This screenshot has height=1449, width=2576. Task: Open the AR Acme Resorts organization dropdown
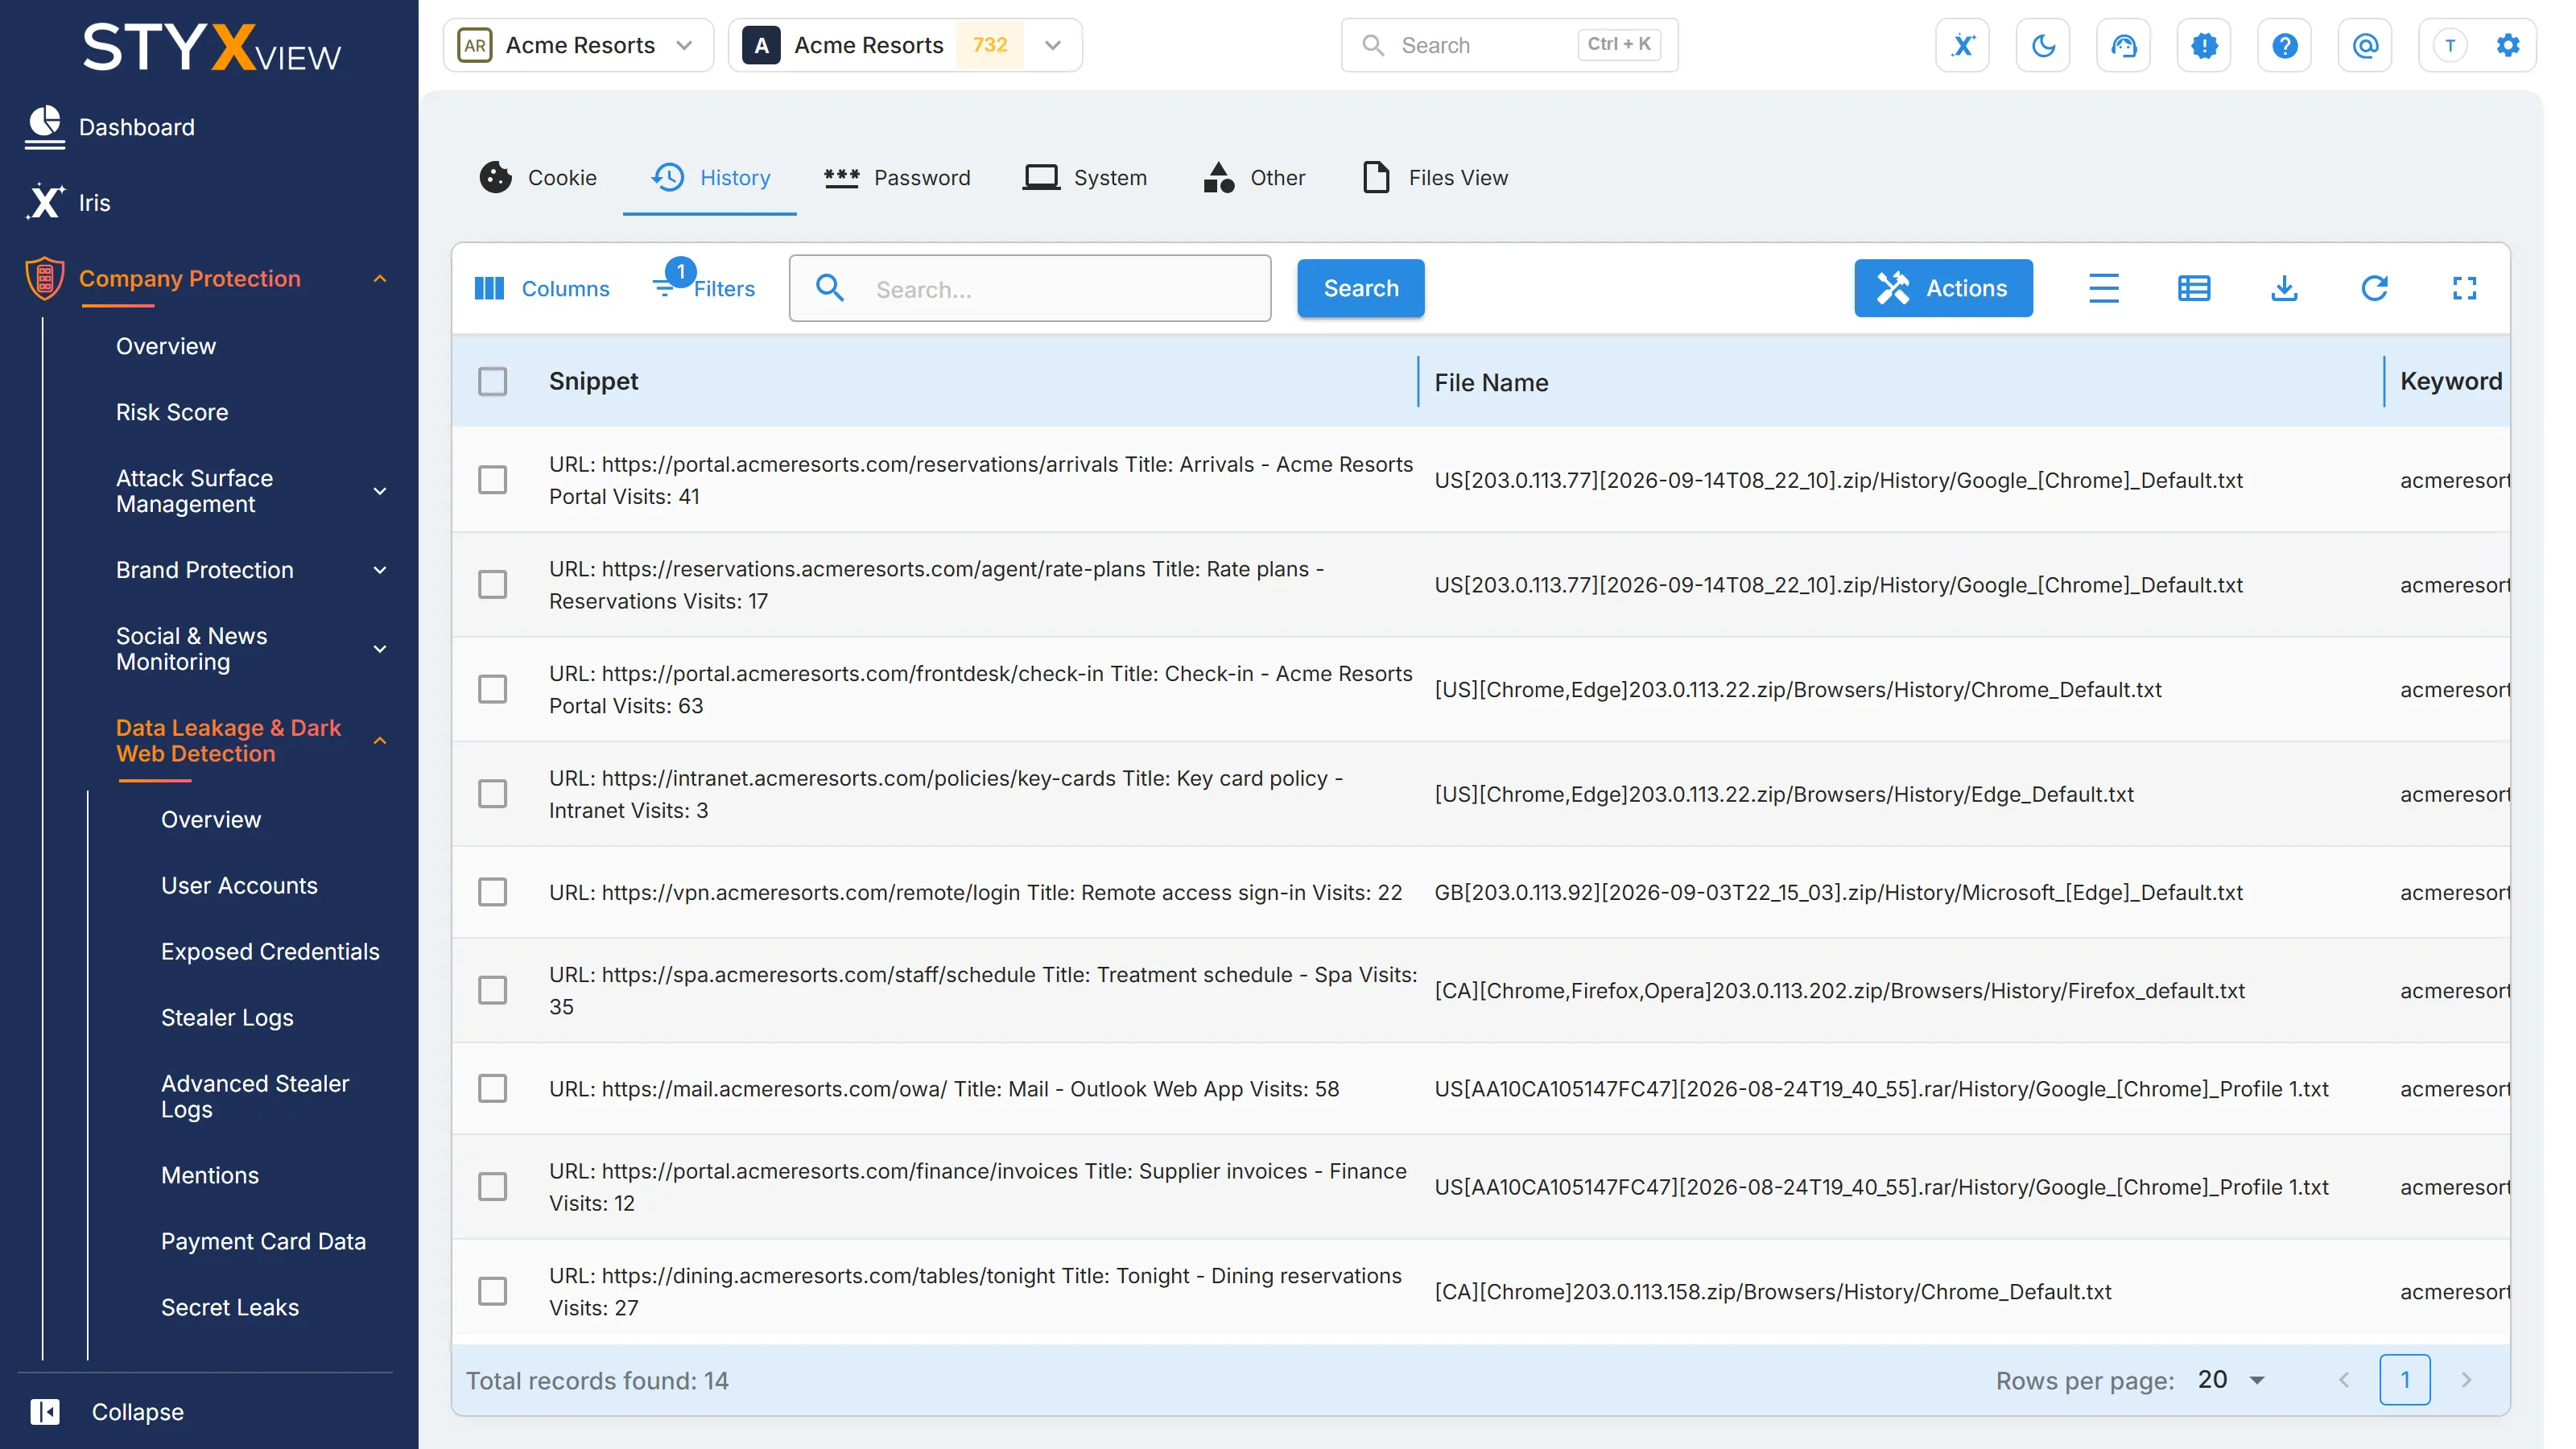click(x=578, y=45)
